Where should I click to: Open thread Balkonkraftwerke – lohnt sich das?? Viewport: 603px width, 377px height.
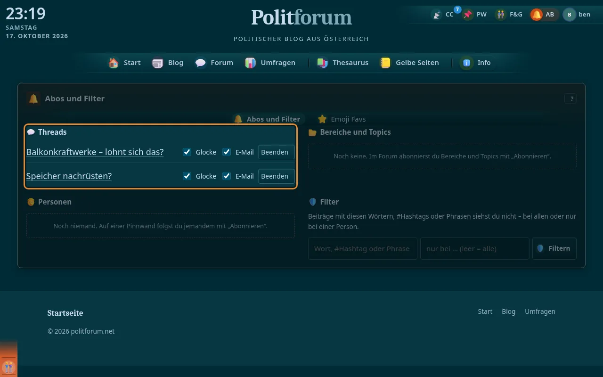95,152
